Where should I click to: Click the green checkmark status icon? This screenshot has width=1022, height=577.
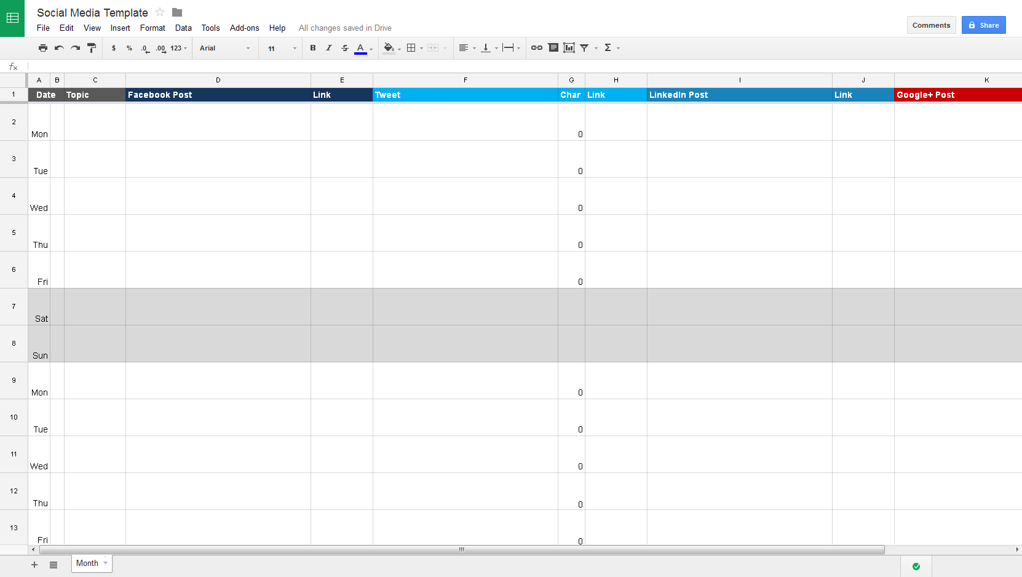(x=916, y=567)
